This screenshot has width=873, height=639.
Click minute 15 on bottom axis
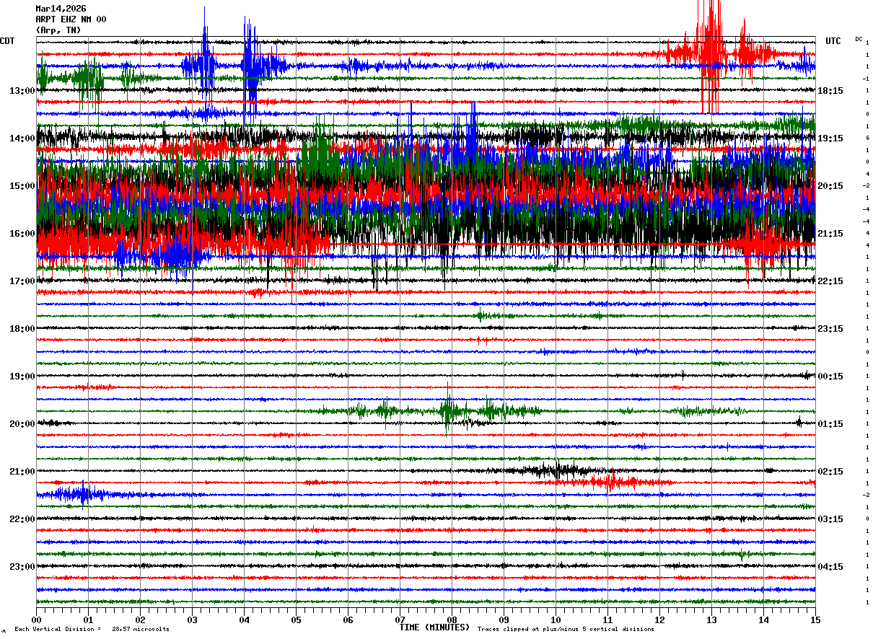(x=815, y=620)
